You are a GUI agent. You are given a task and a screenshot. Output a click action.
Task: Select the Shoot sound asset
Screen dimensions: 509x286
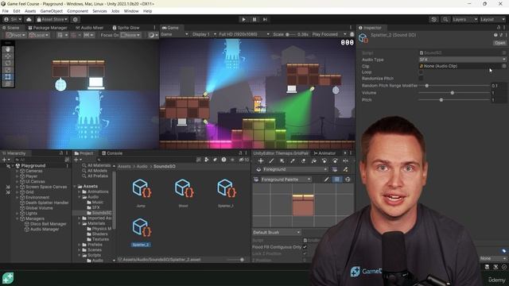pos(184,192)
